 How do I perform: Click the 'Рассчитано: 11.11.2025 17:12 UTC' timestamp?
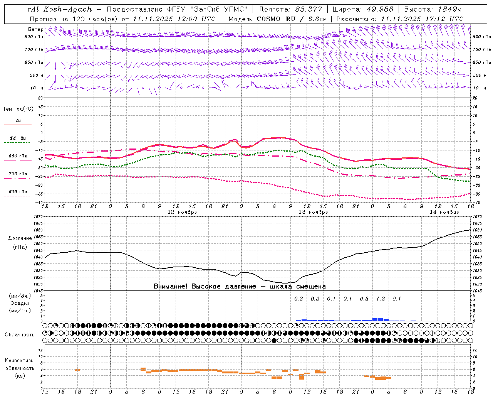[400, 19]
